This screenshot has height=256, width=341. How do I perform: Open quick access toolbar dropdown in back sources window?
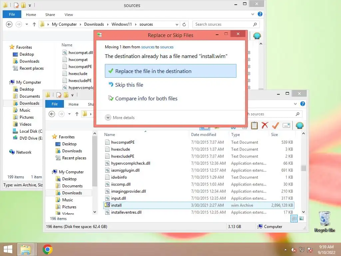30,5
